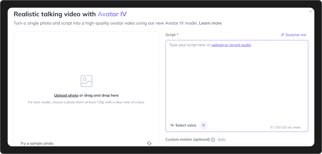Viewport: 322px width, 154px height.
Task: Click Surprise me to generate script
Action: (293, 35)
